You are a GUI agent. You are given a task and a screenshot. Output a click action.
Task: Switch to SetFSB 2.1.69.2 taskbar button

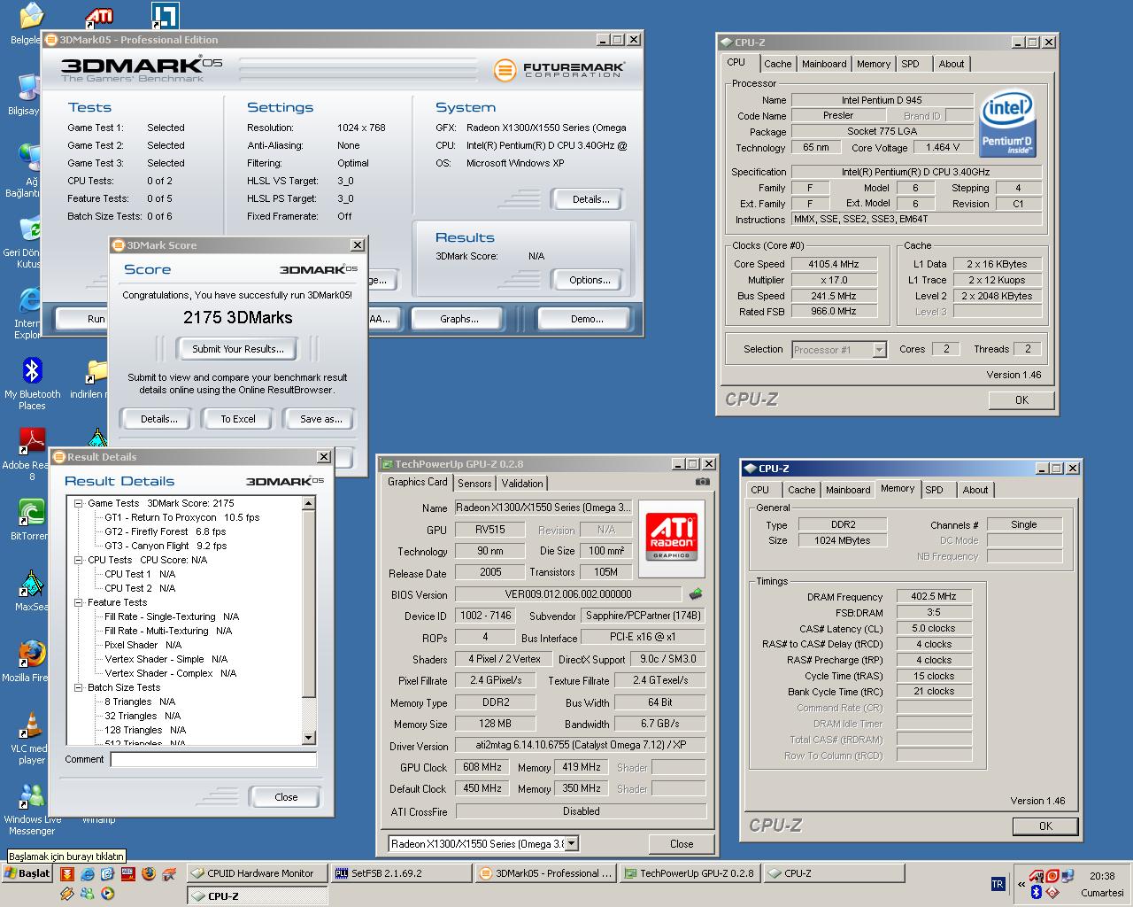(401, 873)
